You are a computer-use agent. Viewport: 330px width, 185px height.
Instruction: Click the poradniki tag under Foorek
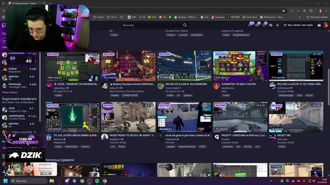click(x=228, y=147)
